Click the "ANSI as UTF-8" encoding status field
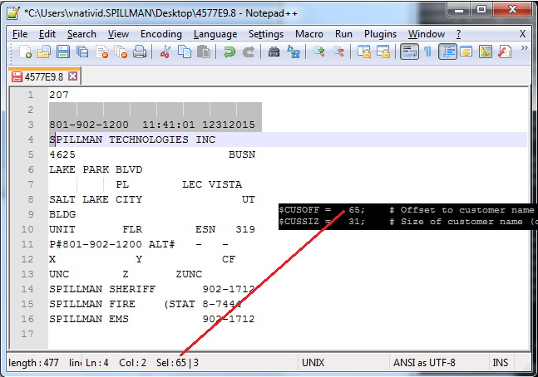 [424, 363]
